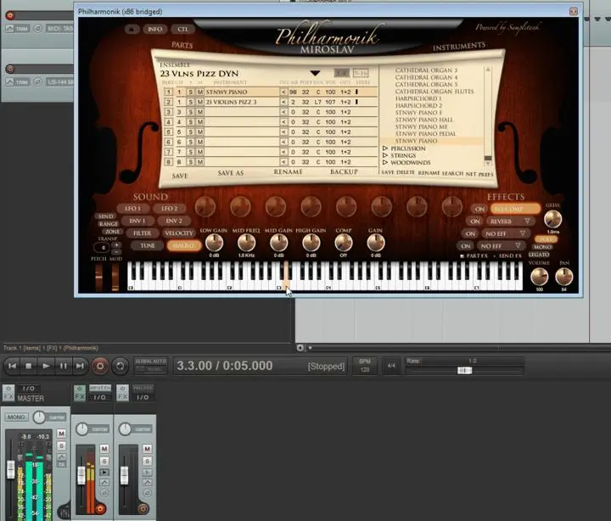Screen dimensions: 611x521
Task: Select STNWY PIANO PEDAL instrument
Action: coord(425,134)
